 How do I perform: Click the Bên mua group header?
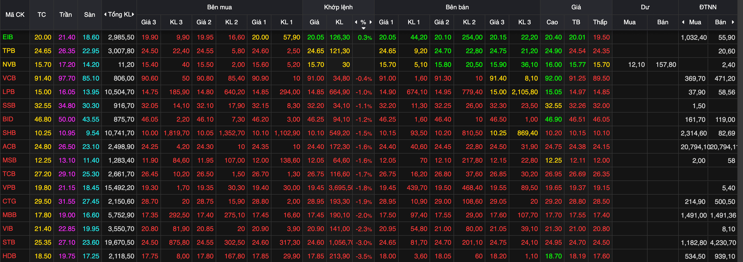pos(220,7)
